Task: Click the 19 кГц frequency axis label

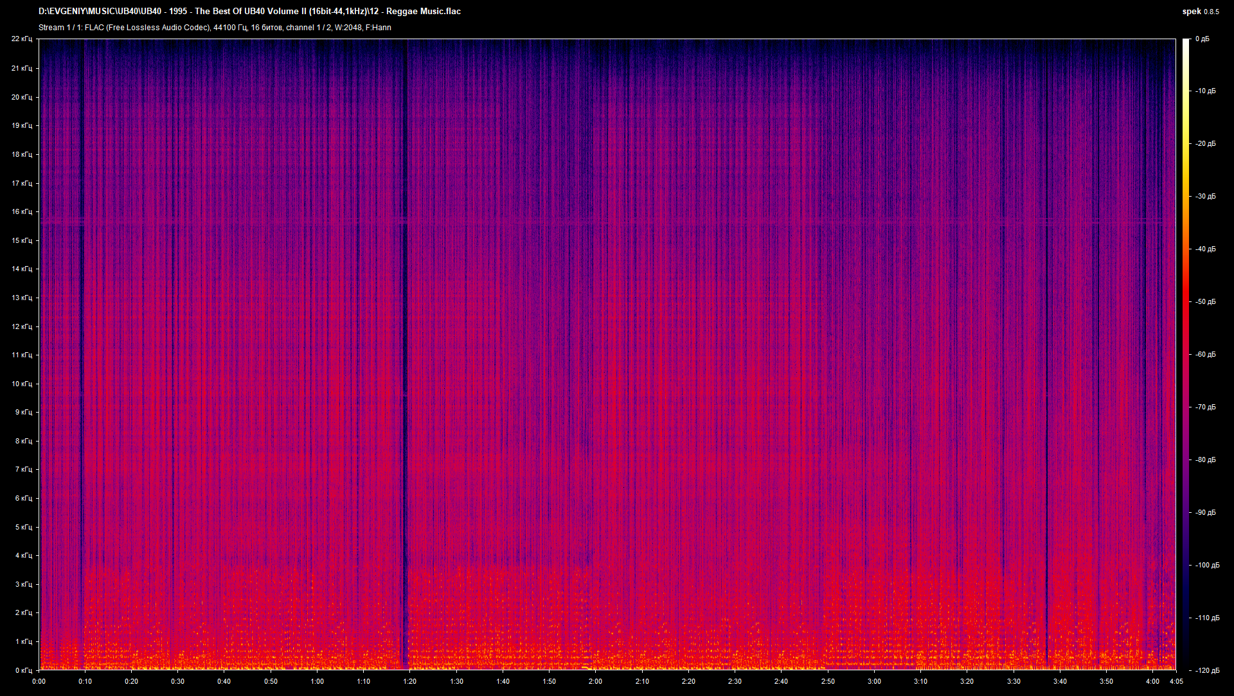Action: point(21,125)
